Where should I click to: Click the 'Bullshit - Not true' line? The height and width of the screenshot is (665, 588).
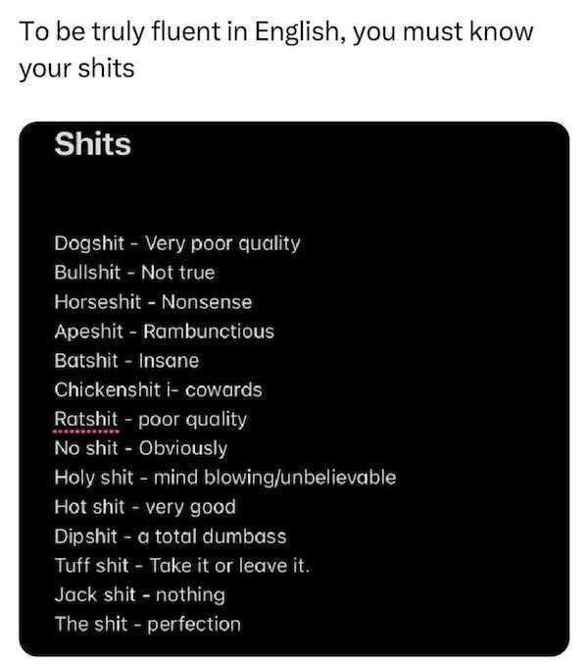(134, 272)
